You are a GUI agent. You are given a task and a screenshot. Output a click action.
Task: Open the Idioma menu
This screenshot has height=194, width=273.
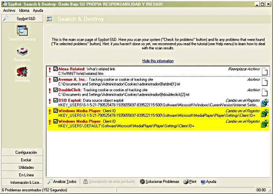point(24,10)
